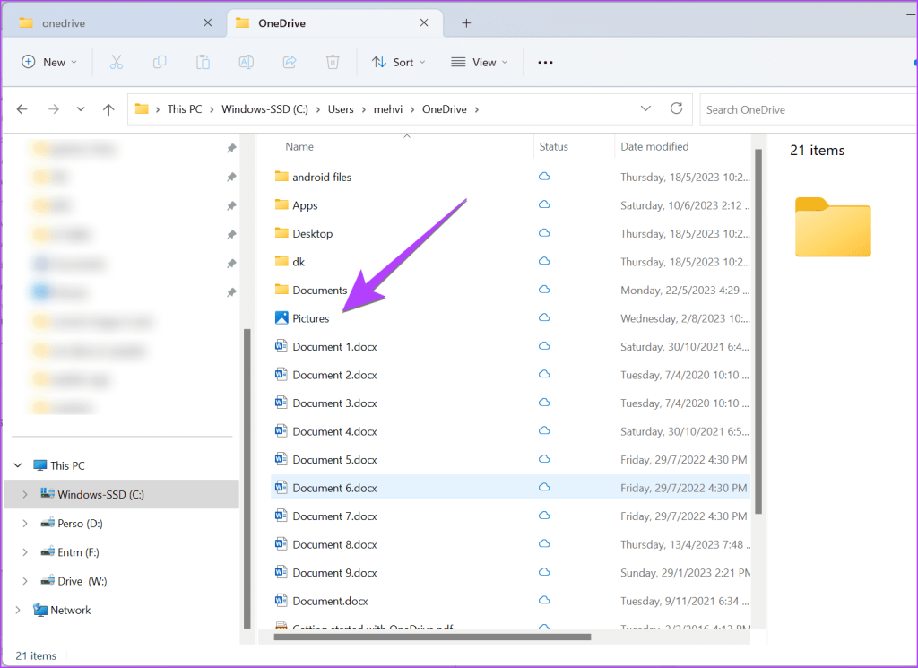This screenshot has height=668, width=918.
Task: Open the Sort dropdown
Action: coord(398,62)
